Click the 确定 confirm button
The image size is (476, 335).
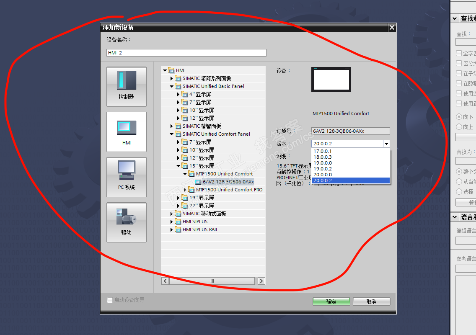tap(331, 301)
